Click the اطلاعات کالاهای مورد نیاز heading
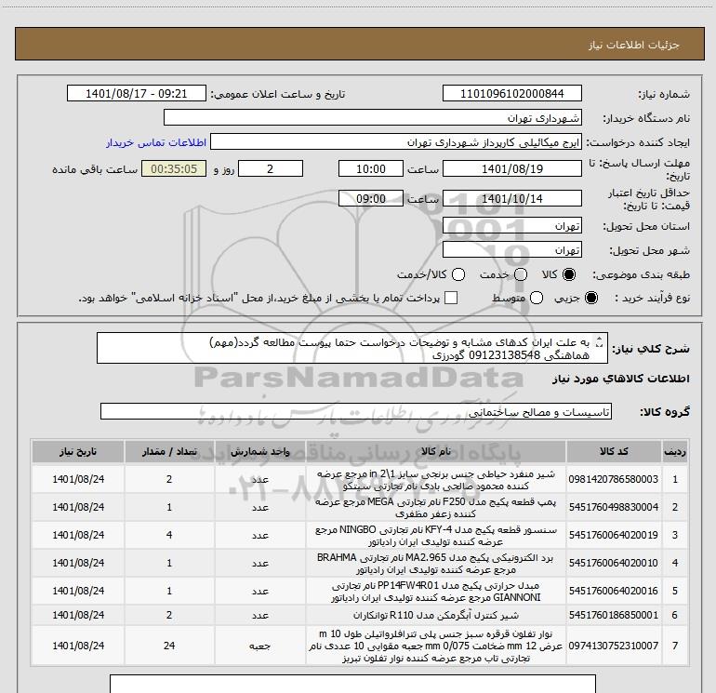 620,379
